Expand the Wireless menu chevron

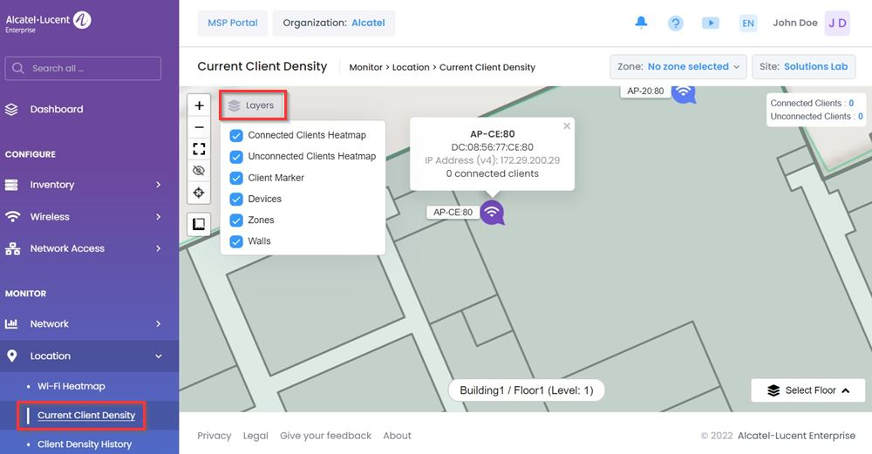(159, 217)
